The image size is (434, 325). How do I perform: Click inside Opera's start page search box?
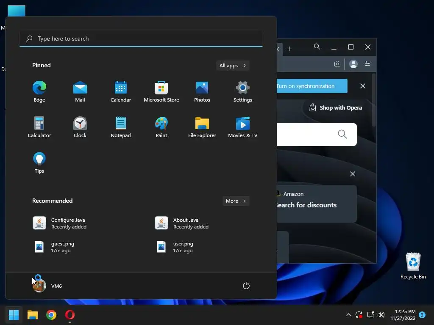(x=317, y=135)
